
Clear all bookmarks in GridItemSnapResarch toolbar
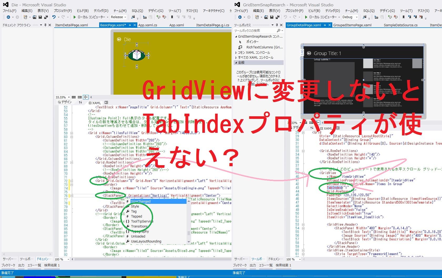coord(421,17)
